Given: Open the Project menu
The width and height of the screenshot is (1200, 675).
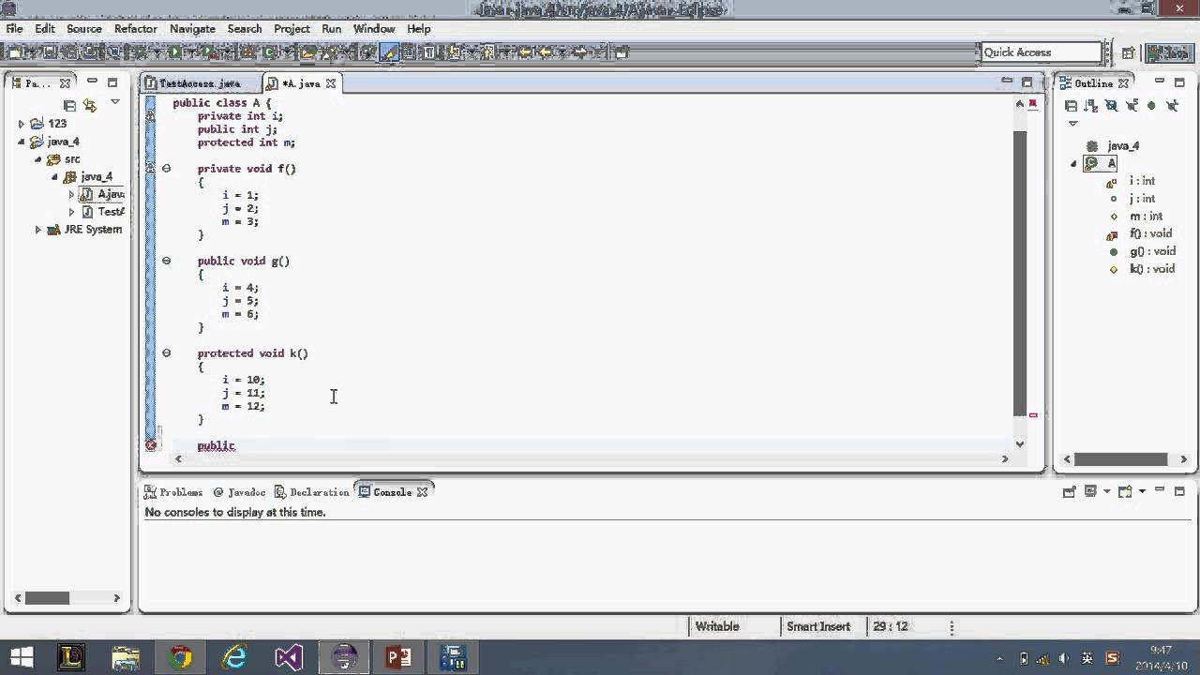Looking at the screenshot, I should (292, 28).
